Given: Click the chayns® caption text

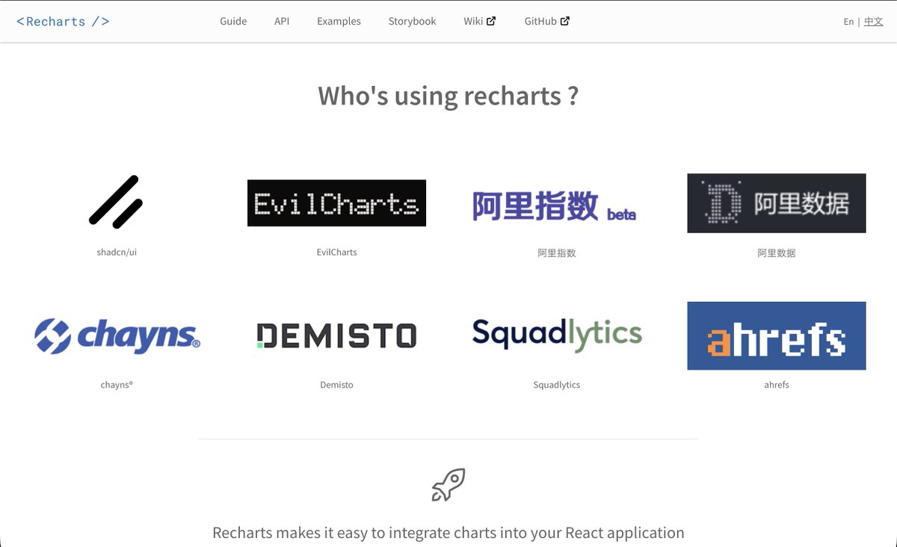Looking at the screenshot, I should (117, 385).
